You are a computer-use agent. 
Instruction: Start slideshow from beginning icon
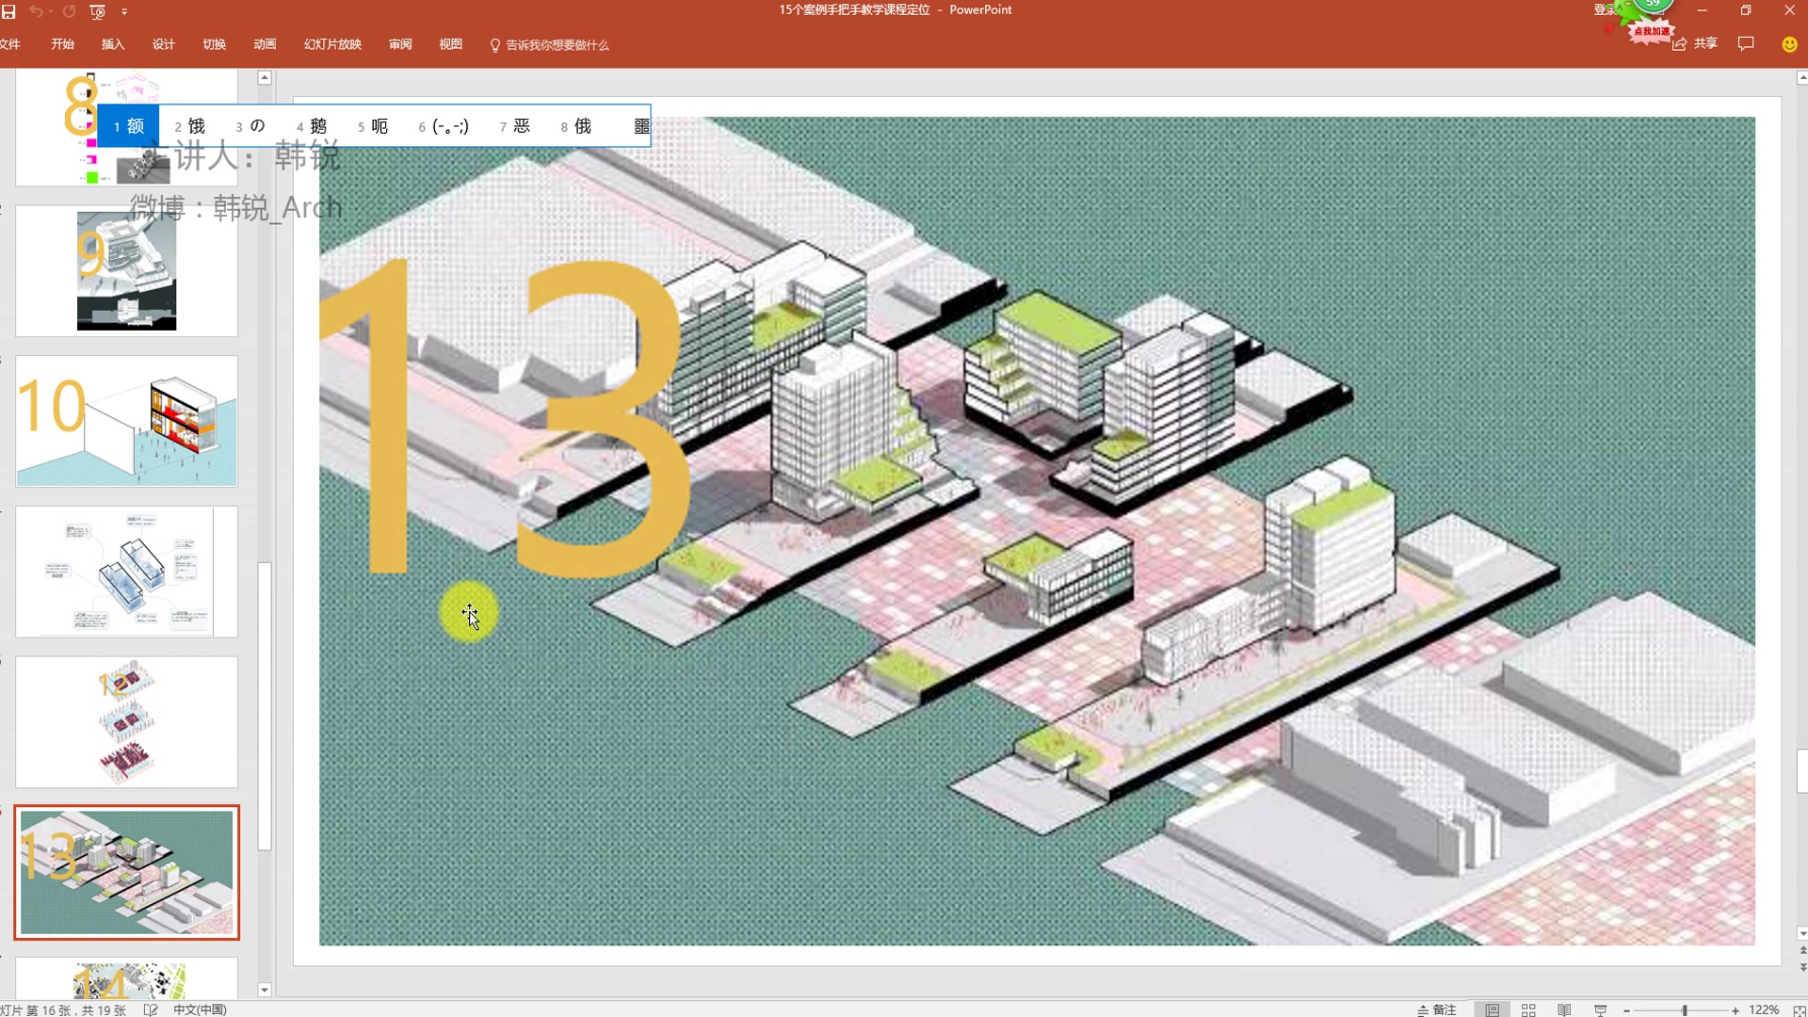tap(97, 11)
